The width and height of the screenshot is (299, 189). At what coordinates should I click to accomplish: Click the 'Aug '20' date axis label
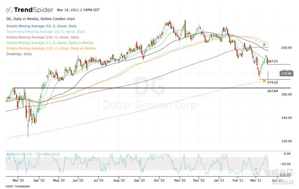[119, 180]
